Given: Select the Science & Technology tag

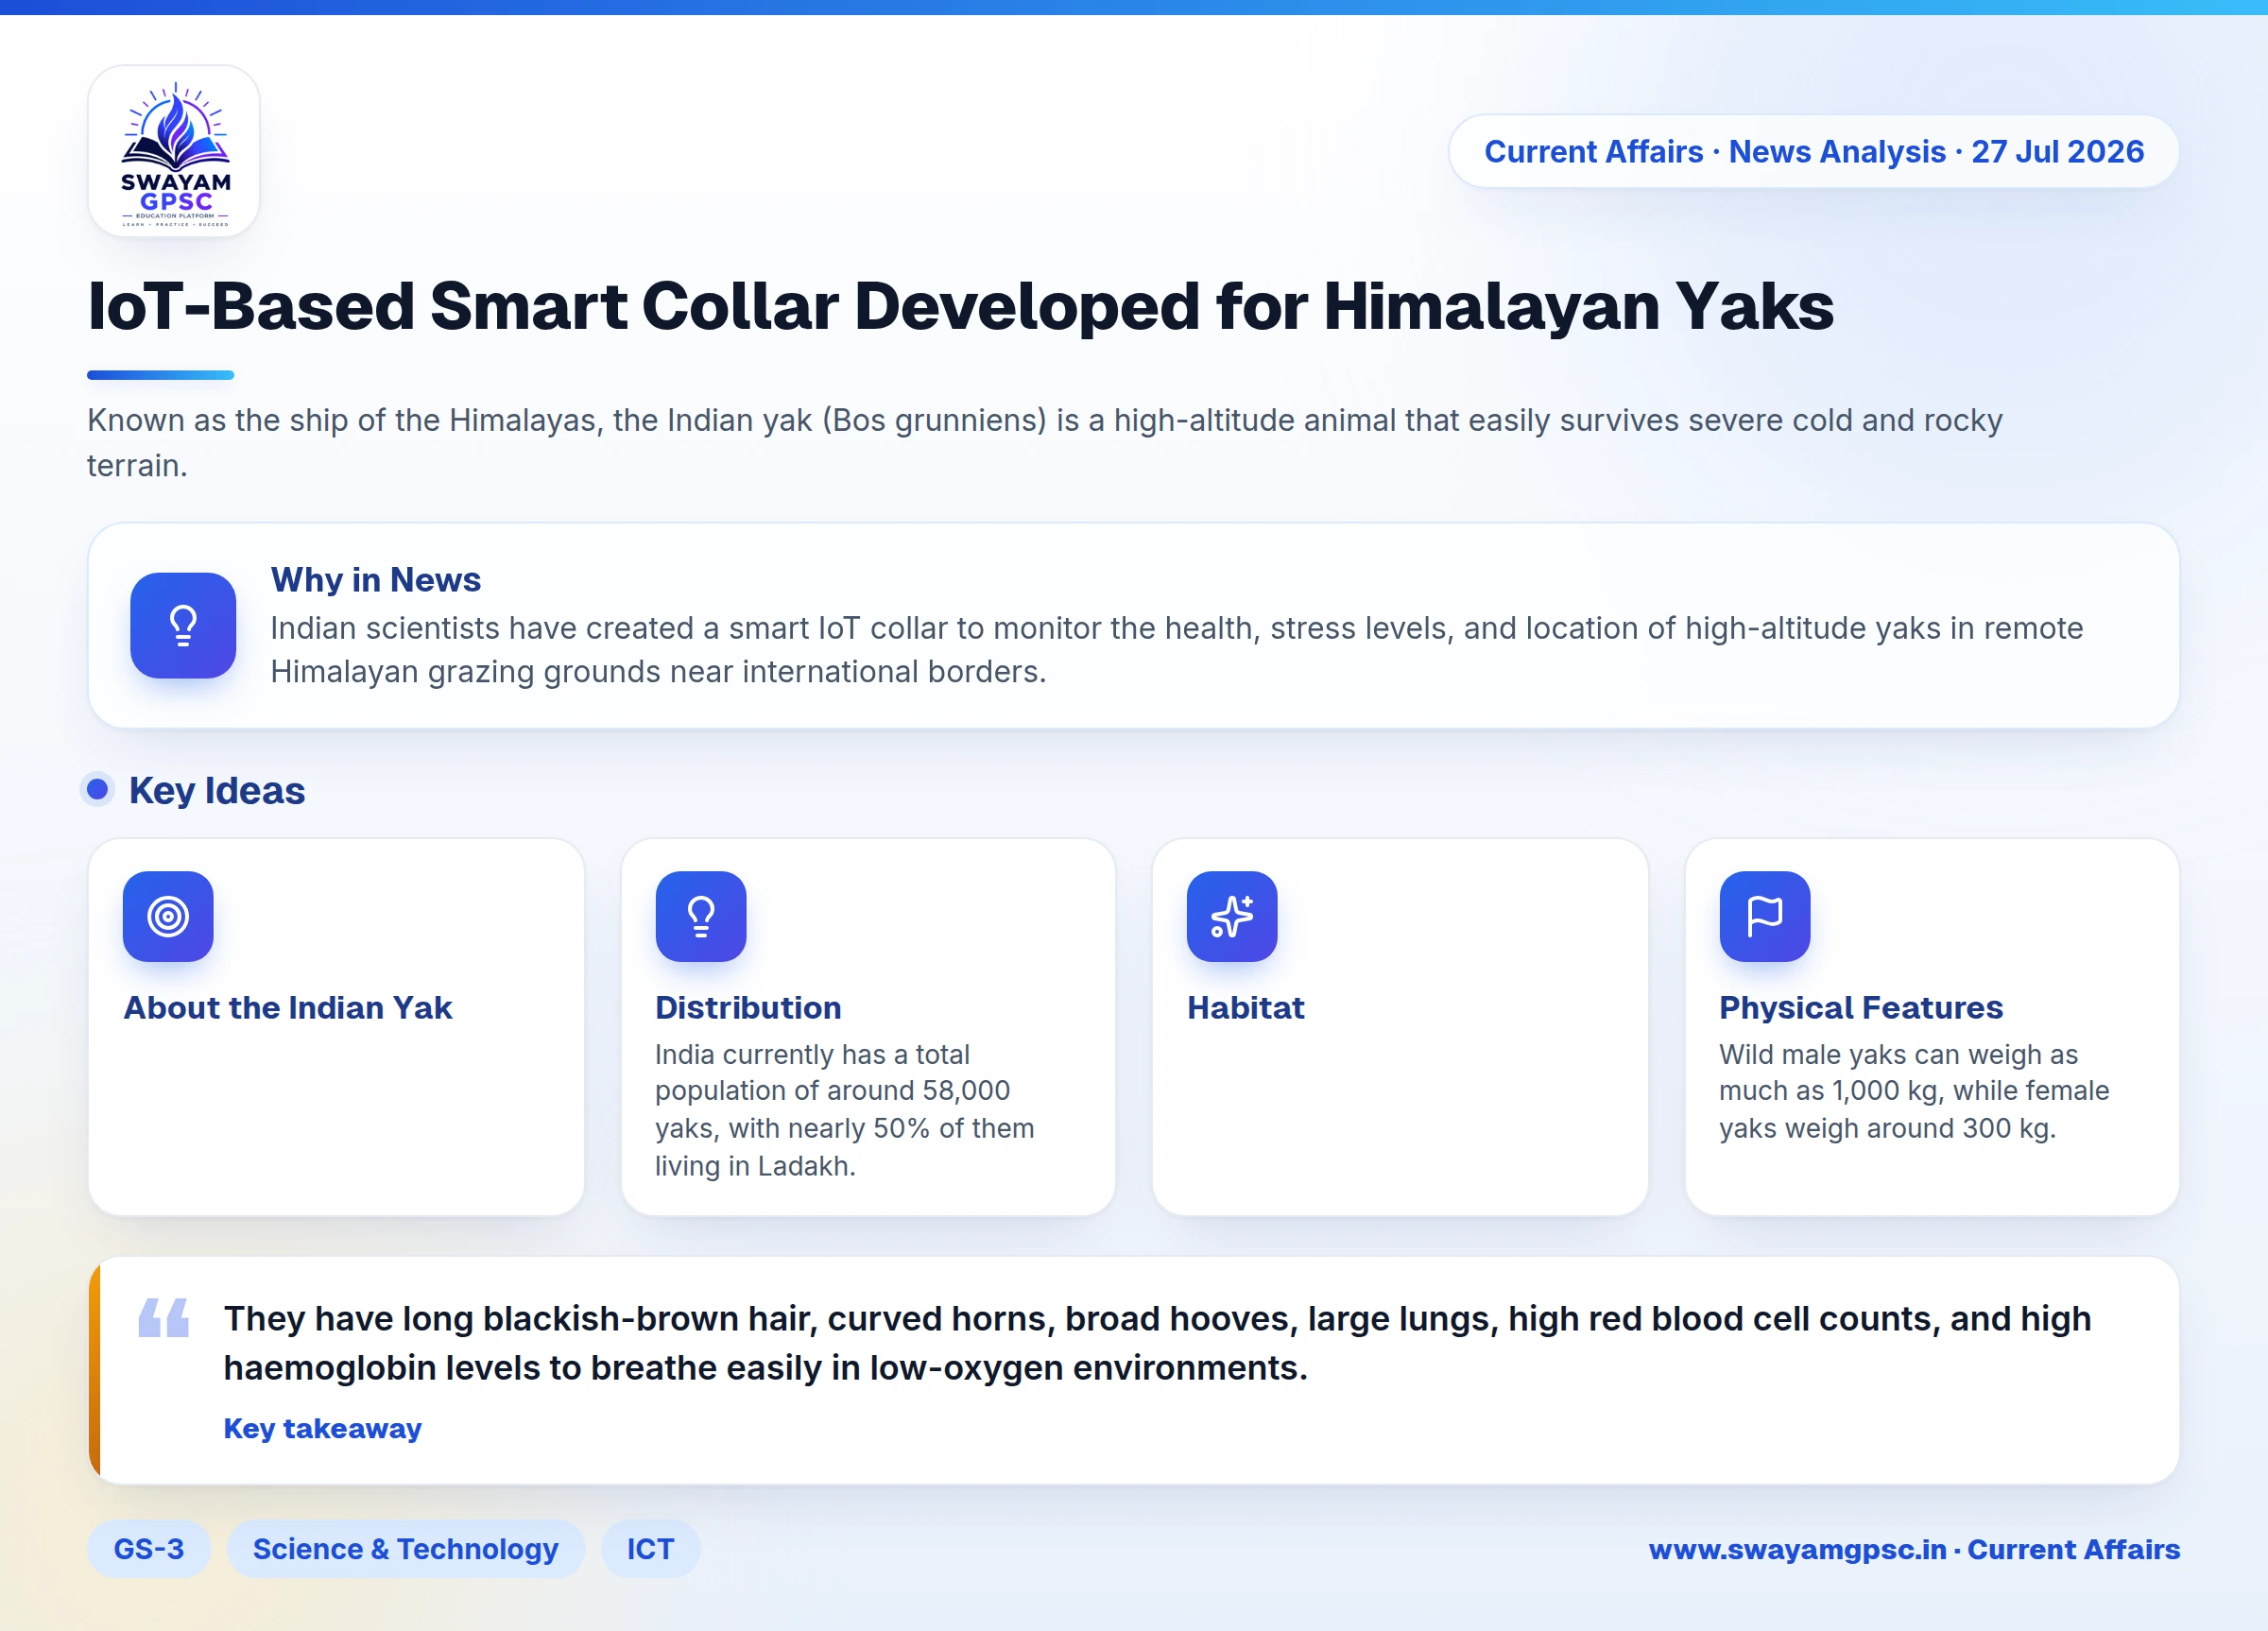Looking at the screenshot, I should pyautogui.click(x=406, y=1549).
